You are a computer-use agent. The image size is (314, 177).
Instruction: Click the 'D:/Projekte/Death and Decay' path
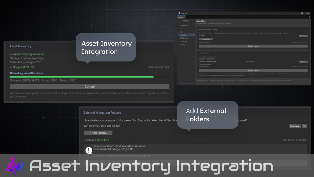tap(102, 126)
